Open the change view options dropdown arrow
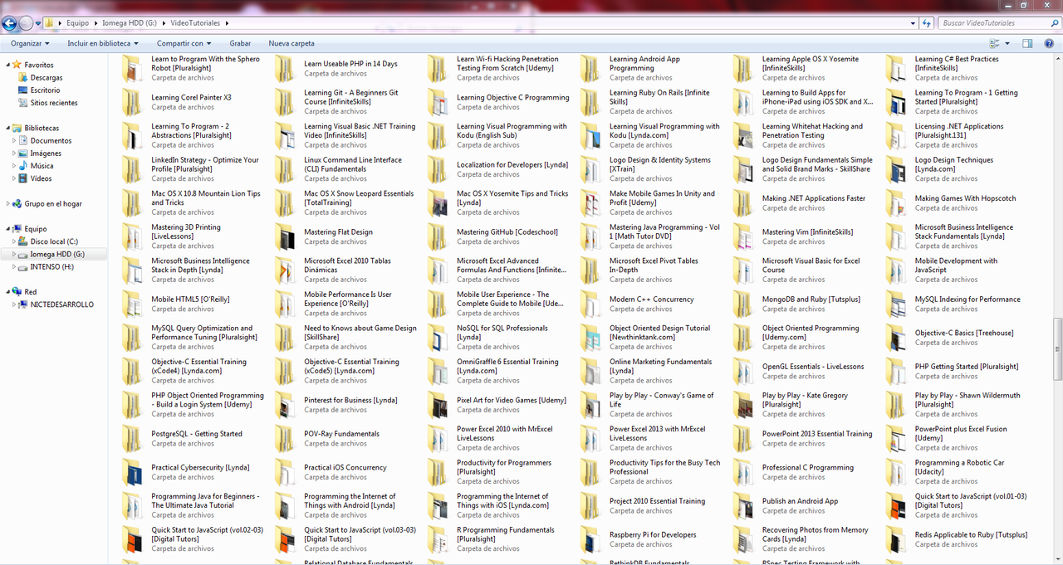The width and height of the screenshot is (1063, 565). (1007, 43)
